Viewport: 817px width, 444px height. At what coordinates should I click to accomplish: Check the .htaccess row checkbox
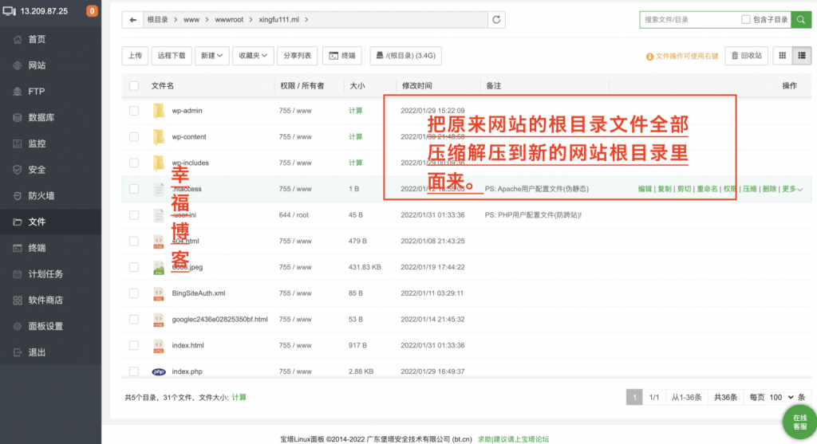click(134, 189)
